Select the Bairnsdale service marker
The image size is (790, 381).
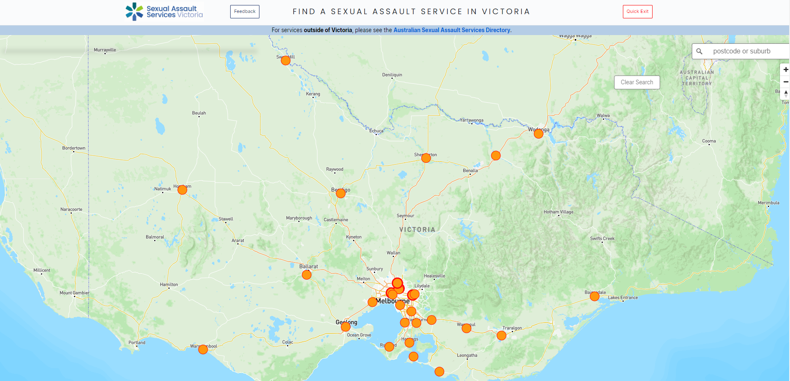594,296
